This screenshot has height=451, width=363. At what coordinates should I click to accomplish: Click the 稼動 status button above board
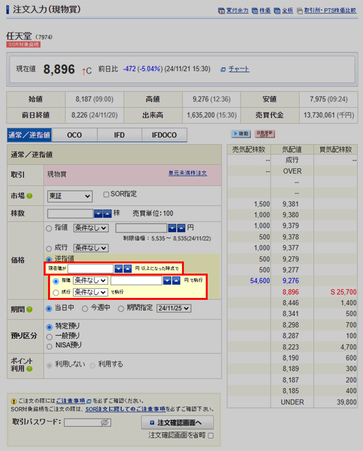[x=241, y=134]
